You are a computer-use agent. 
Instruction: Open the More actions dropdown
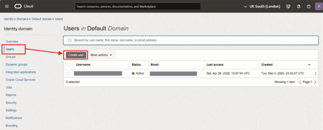coord(102,55)
